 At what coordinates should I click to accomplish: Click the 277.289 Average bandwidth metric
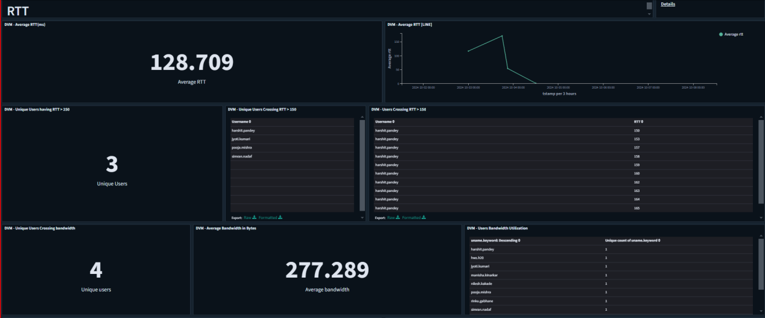point(327,270)
